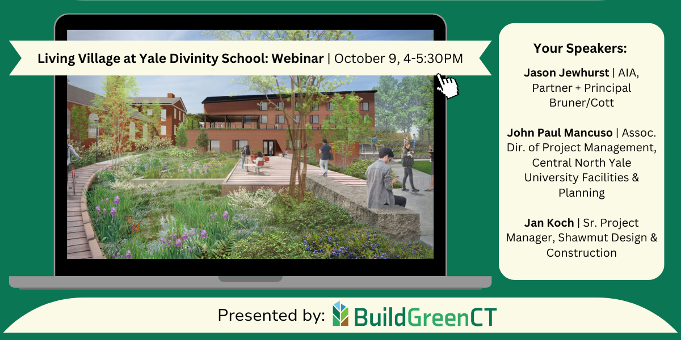Click the laptop's bottom notch below the screen
681x340 pixels.
(250, 279)
